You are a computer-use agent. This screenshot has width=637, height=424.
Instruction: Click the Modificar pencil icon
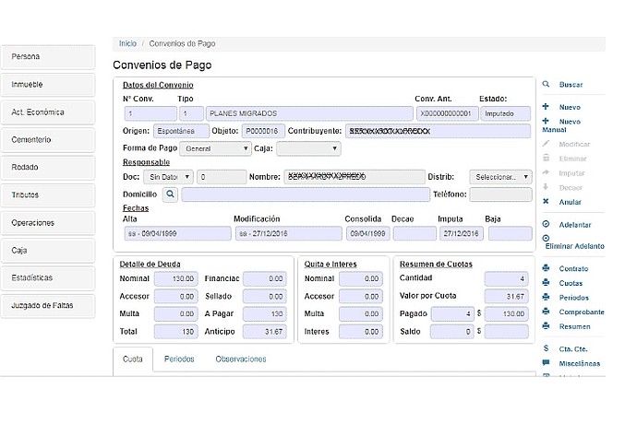[x=546, y=143]
